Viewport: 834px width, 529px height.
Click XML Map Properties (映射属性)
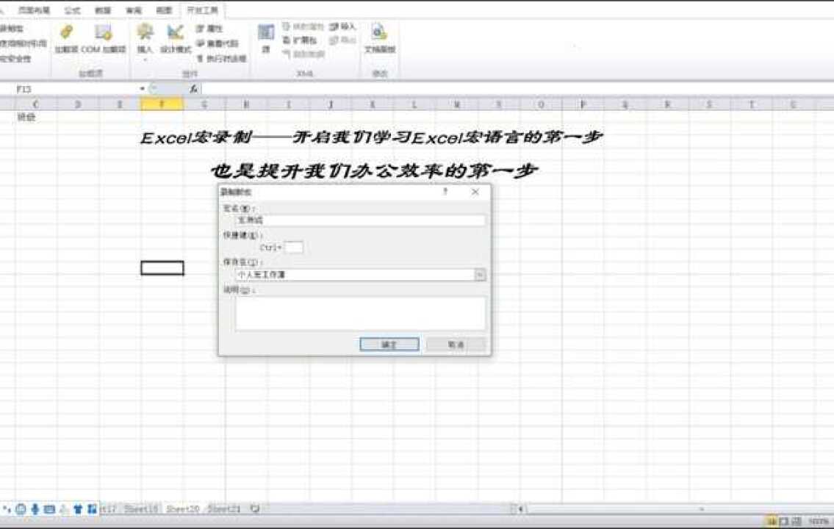(x=303, y=26)
